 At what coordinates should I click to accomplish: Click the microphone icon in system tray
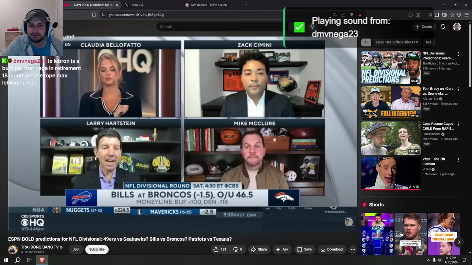(x=434, y=260)
